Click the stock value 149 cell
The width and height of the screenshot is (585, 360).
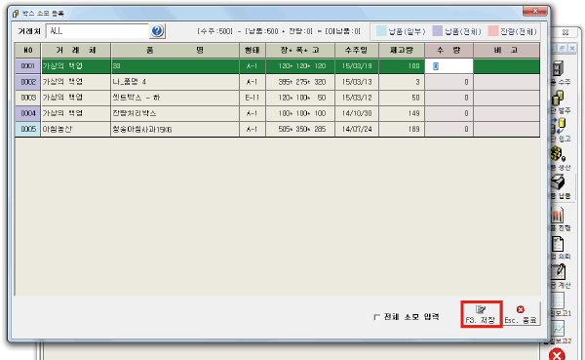(x=402, y=113)
